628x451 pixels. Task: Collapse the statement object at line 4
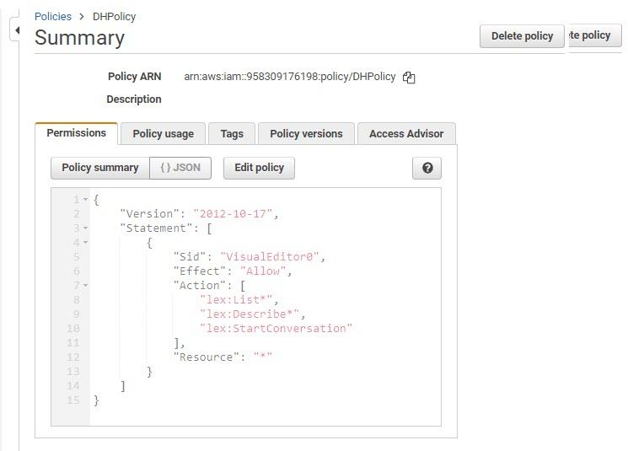click(x=85, y=243)
